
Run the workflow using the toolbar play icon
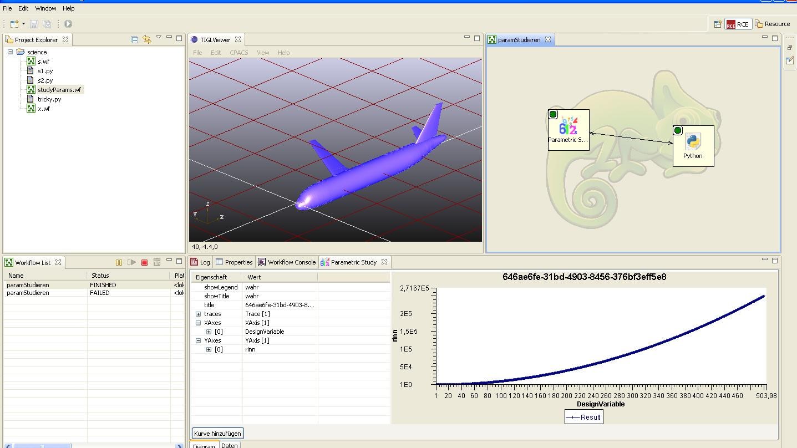tap(68, 23)
